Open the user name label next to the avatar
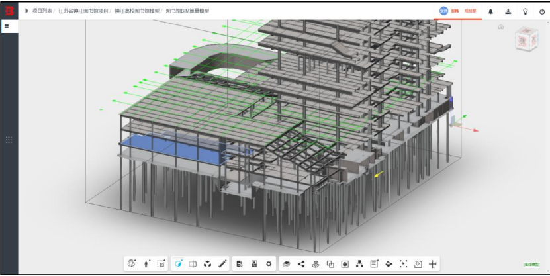 (x=455, y=11)
